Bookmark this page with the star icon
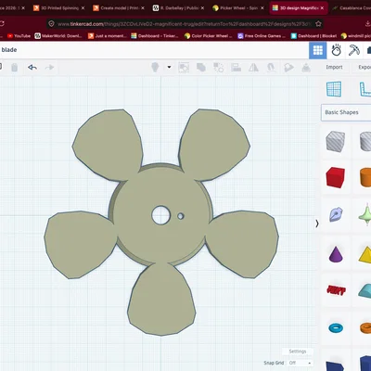 [x=318, y=23]
